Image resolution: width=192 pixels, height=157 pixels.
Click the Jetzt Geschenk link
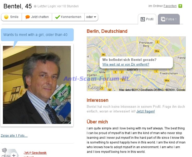pyautogui.click(x=35, y=153)
